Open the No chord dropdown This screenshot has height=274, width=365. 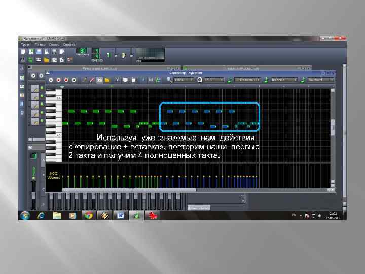[320, 80]
